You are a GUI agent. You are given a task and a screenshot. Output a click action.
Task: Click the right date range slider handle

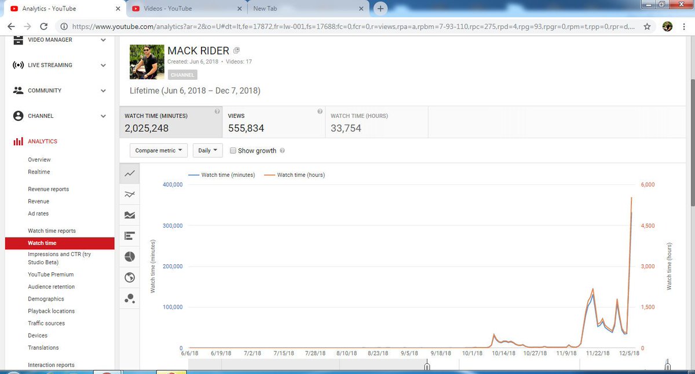(x=667, y=365)
